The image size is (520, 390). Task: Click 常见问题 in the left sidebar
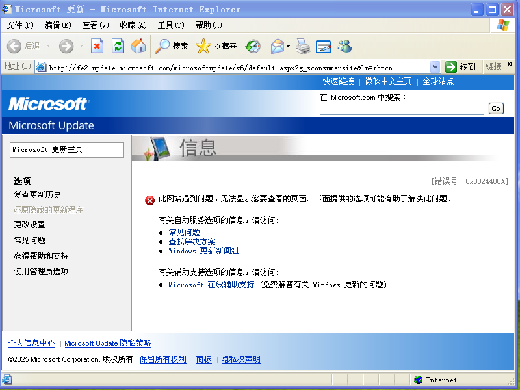(29, 240)
